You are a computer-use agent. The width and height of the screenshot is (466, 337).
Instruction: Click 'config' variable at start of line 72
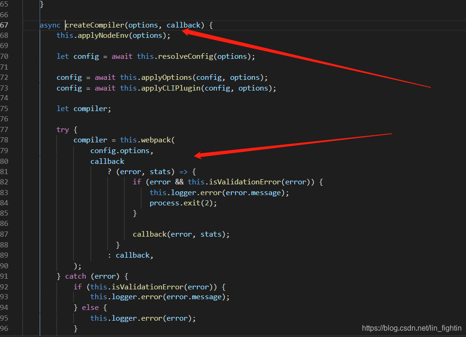(x=69, y=77)
